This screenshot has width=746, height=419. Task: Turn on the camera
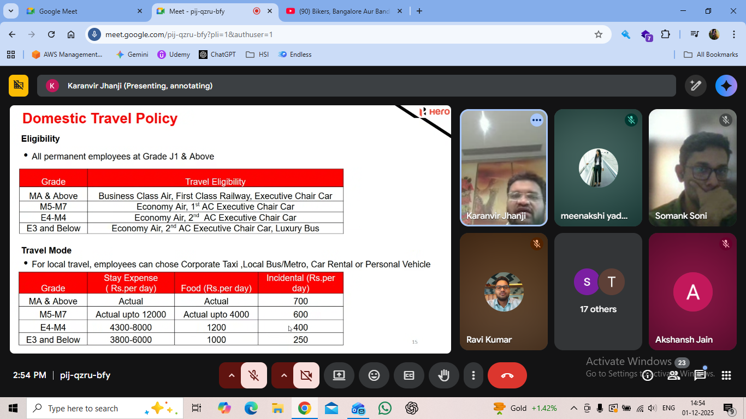306,375
